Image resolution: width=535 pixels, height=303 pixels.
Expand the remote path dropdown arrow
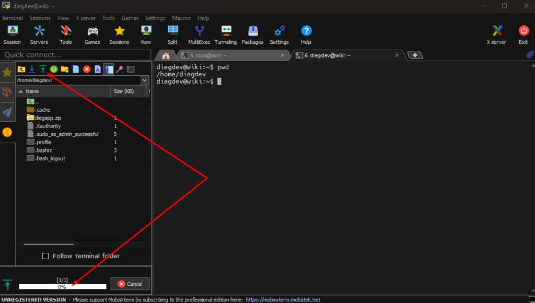(x=145, y=80)
